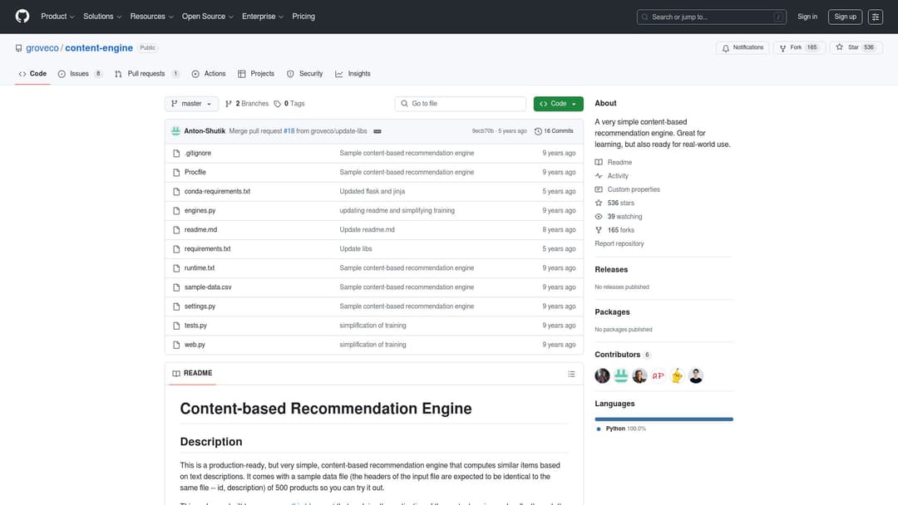
Task: Open the Projects tab
Action: coord(256,74)
